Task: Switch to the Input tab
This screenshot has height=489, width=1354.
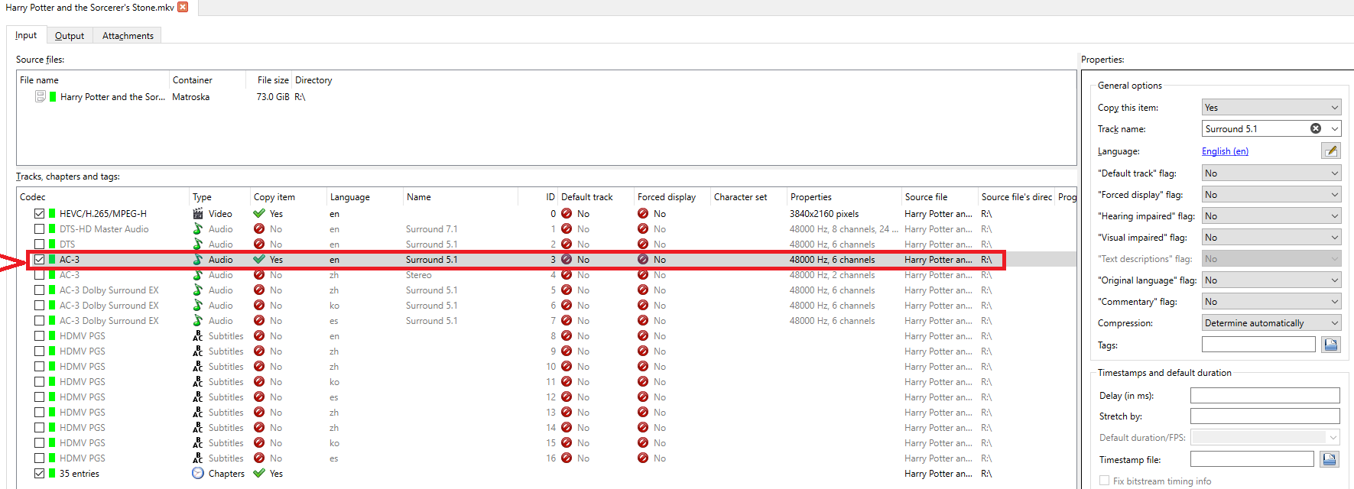Action: click(26, 35)
